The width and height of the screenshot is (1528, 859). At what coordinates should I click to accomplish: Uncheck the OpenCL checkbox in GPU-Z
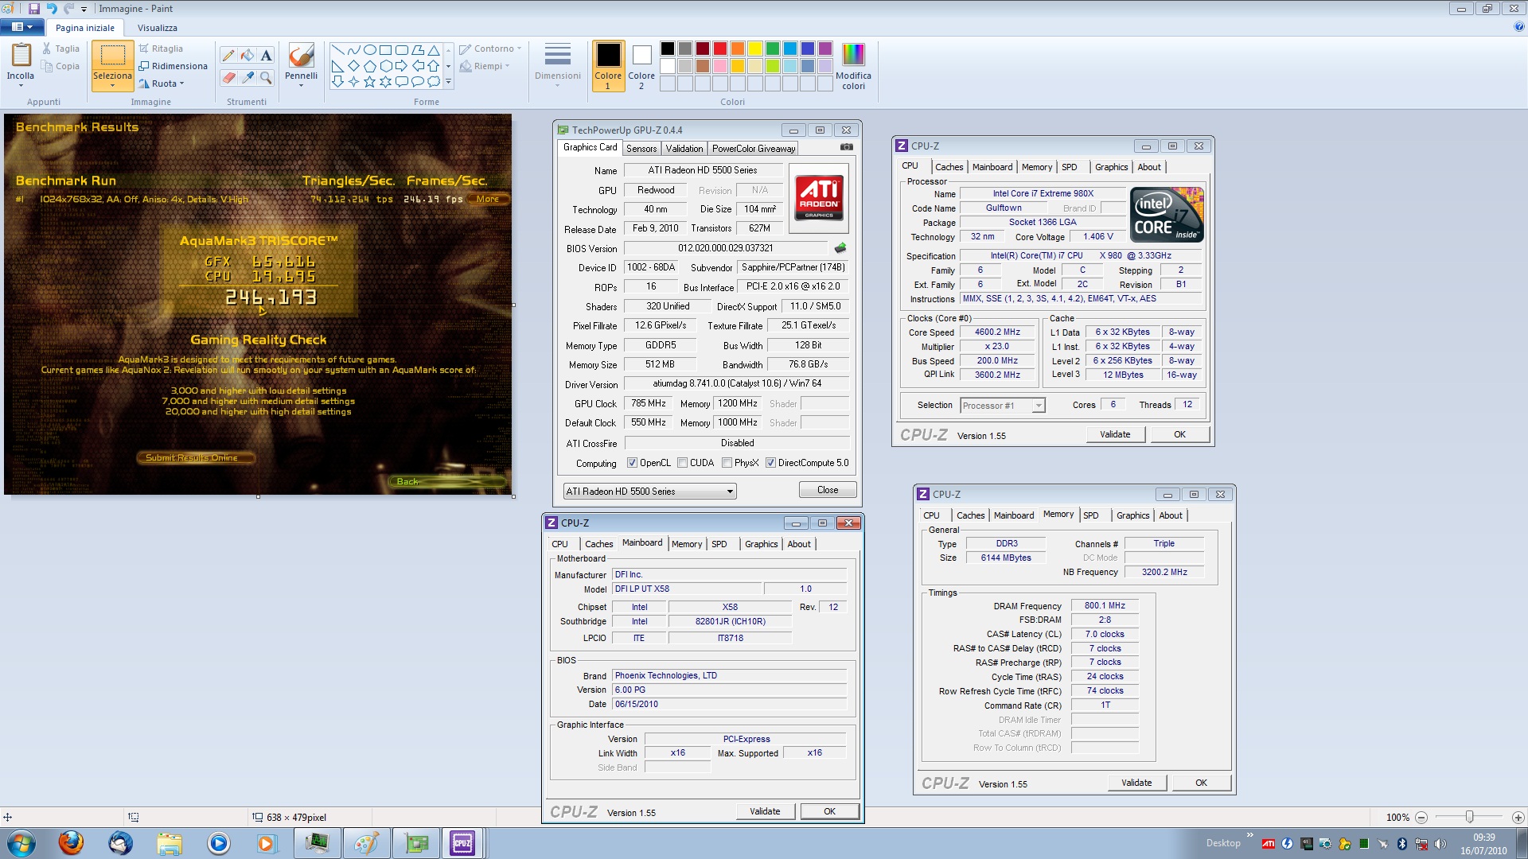point(632,463)
